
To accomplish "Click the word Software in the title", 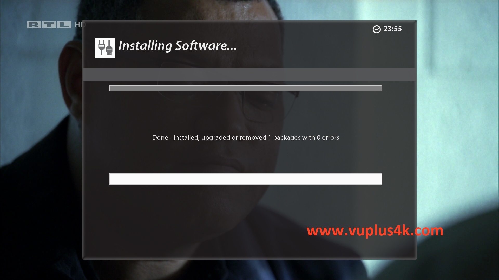I will point(206,46).
